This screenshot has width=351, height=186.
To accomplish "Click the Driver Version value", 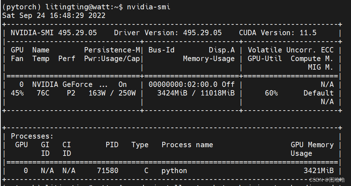I will [x=202, y=33].
